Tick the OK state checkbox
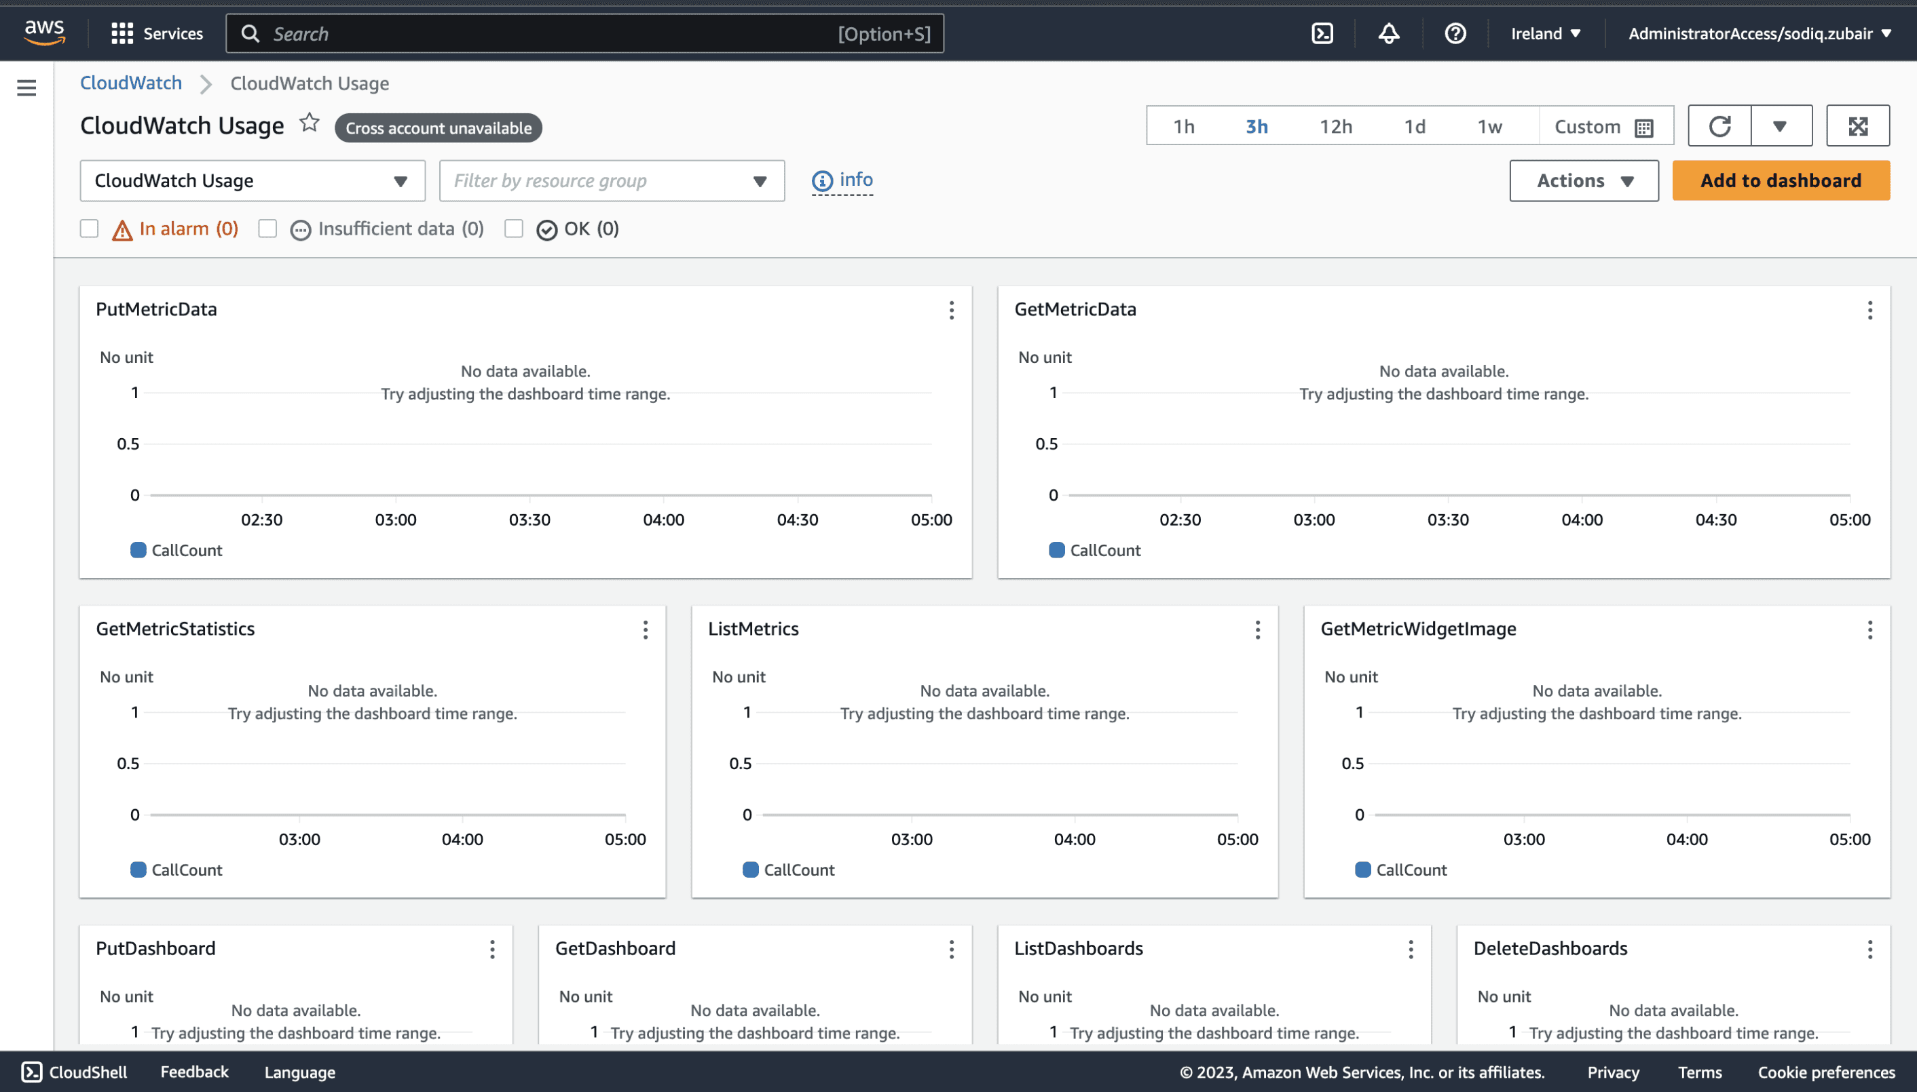Screen dimensions: 1917x1092 [x=513, y=229]
